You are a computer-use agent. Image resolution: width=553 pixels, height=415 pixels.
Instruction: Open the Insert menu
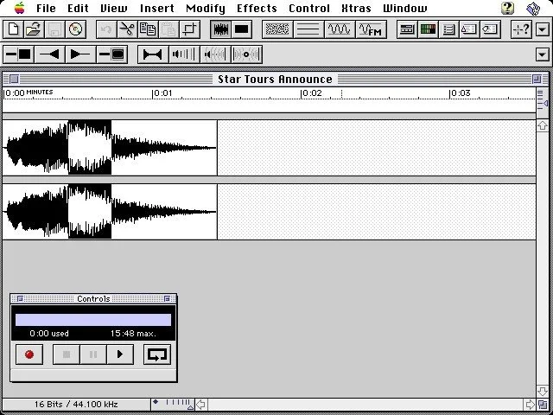[x=157, y=8]
